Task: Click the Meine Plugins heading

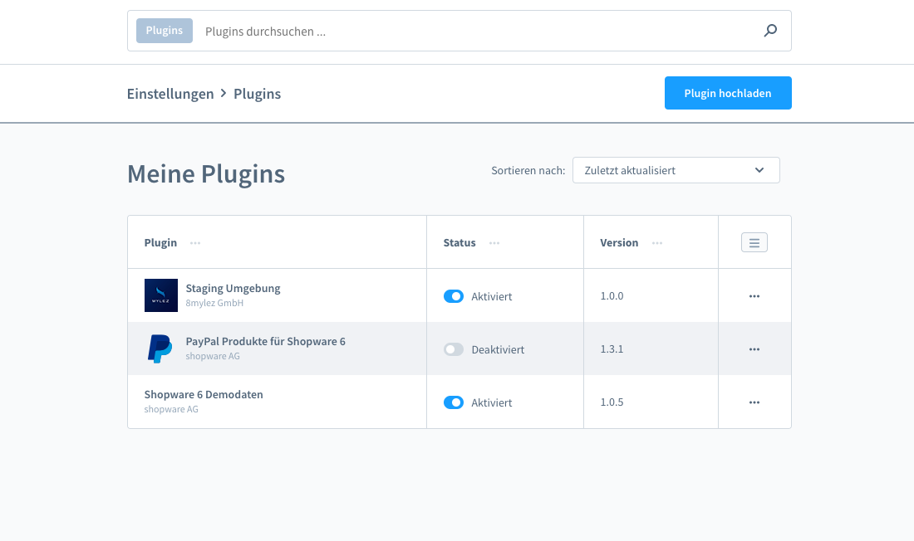Action: (x=206, y=173)
